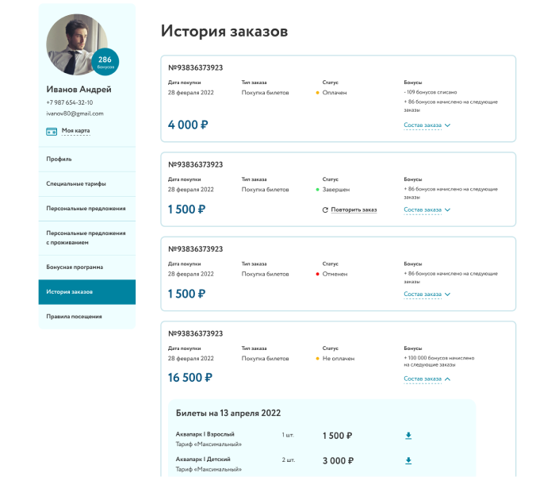Go to Персональные предложения
The image size is (555, 477).
click(87, 209)
